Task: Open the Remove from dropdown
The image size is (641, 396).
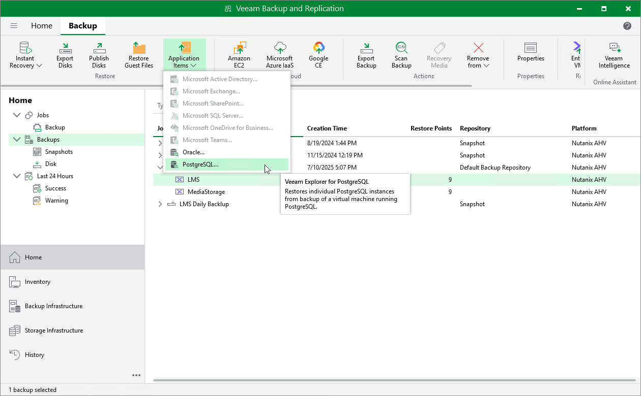Action: 477,54
